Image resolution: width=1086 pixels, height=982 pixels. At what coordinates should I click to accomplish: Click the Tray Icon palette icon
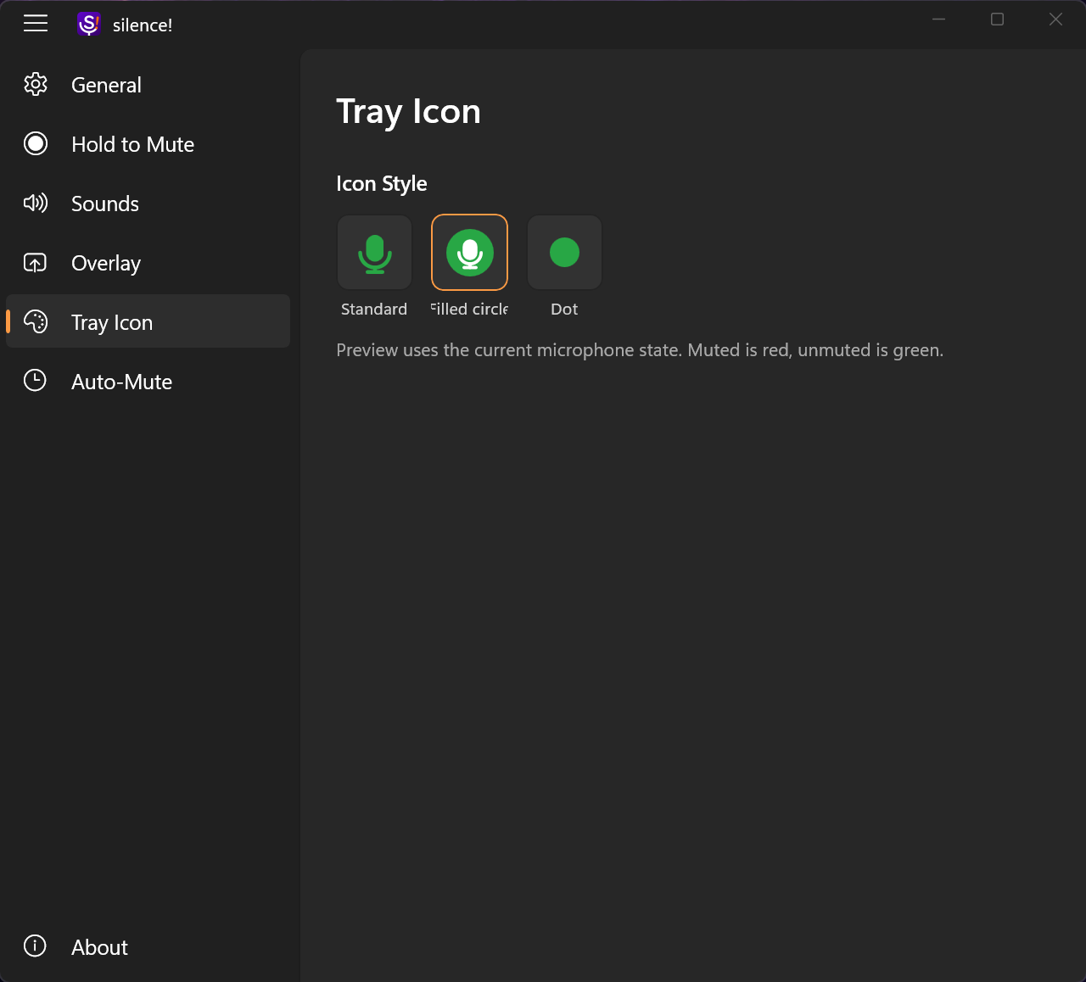coord(36,322)
